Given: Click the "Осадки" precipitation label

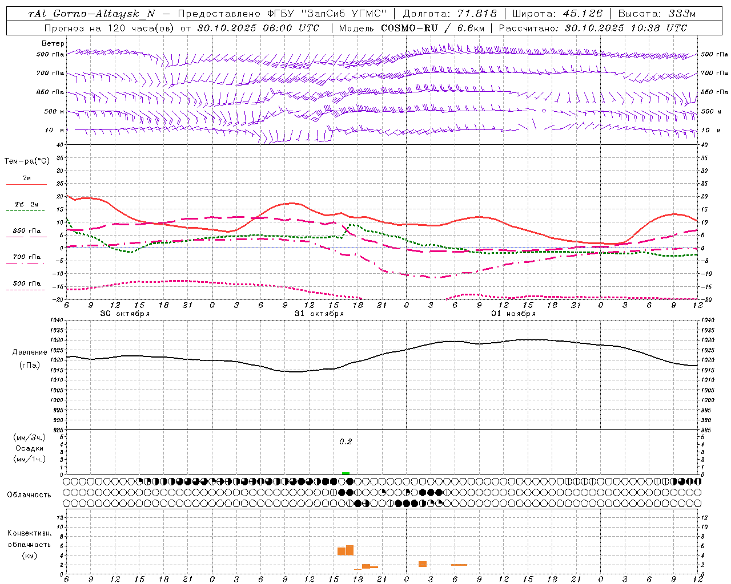Looking at the screenshot, I should (x=30, y=448).
